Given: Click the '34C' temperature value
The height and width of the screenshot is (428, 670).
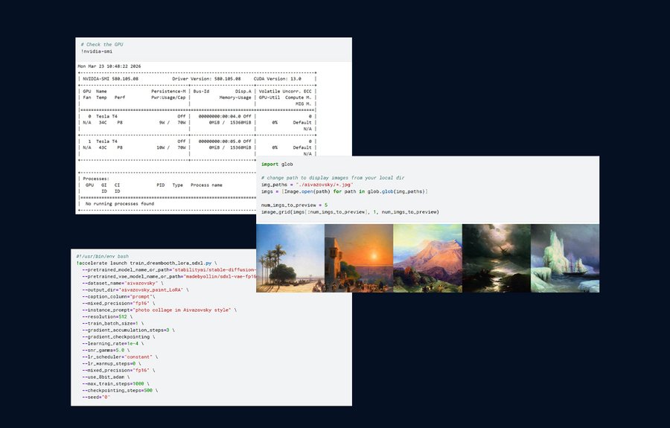Looking at the screenshot, I should 103,123.
